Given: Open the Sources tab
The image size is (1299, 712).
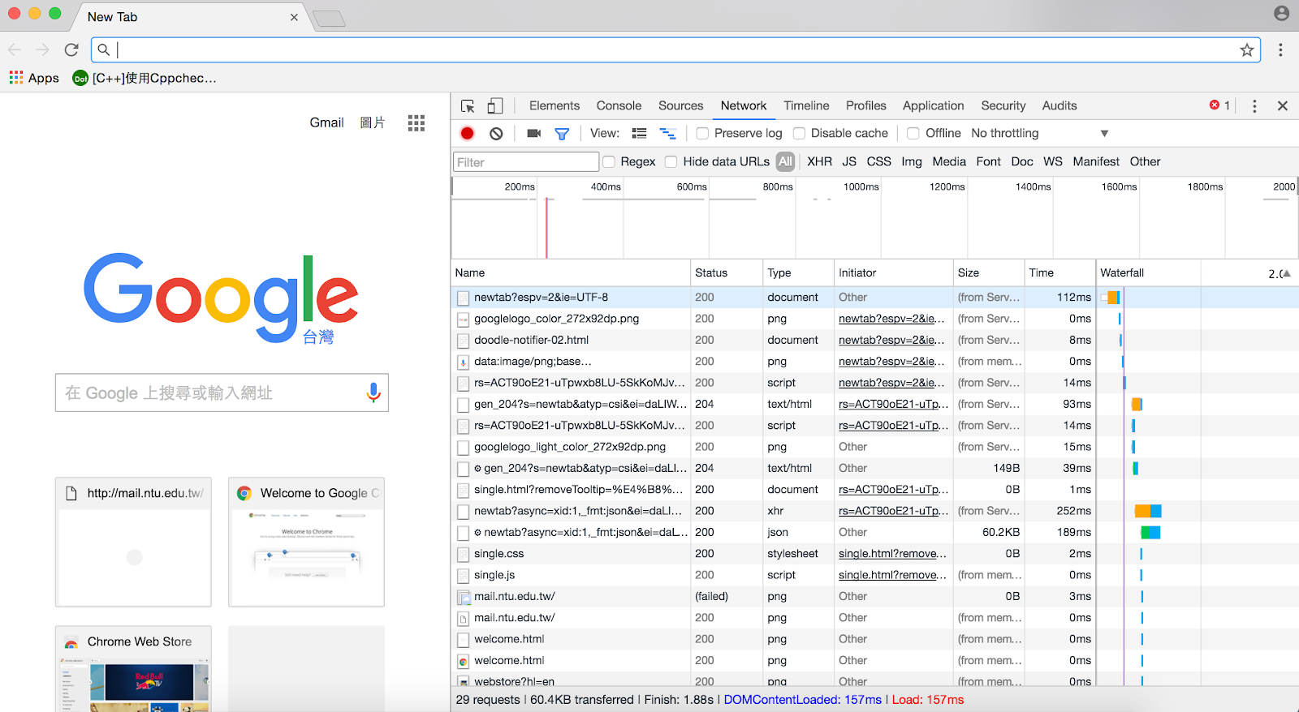Looking at the screenshot, I should tap(680, 106).
